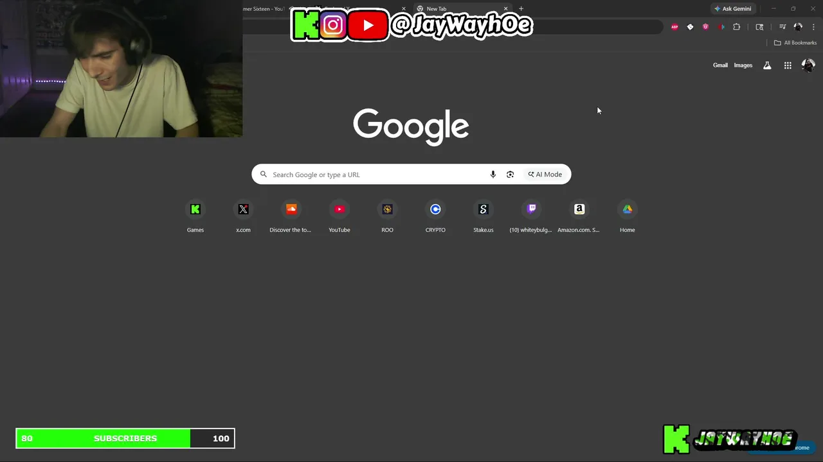Open the x.com shortcut tile
This screenshot has height=462, width=823.
tap(243, 217)
